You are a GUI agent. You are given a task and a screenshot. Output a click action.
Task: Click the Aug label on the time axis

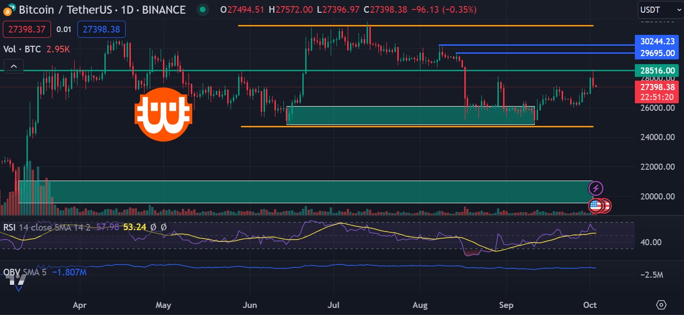[x=419, y=305]
